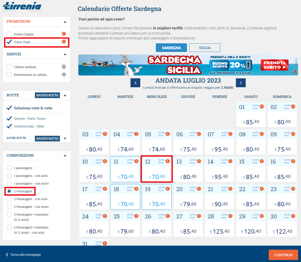Uncheck the Genova - Porto Torres route
301x262 pixels.
[9, 119]
